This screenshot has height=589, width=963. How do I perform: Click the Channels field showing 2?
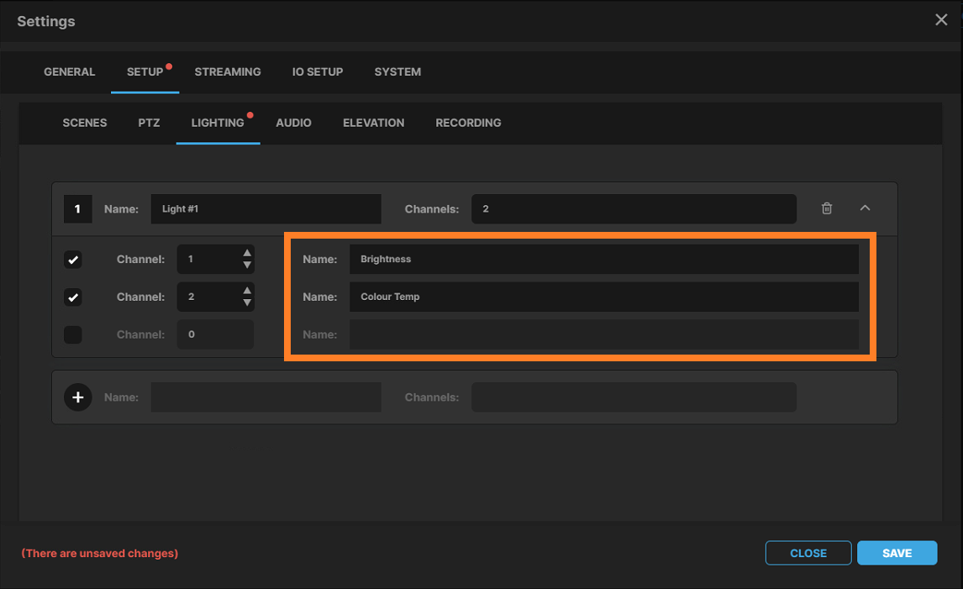(x=634, y=209)
